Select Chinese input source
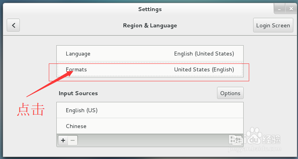 point(150,126)
